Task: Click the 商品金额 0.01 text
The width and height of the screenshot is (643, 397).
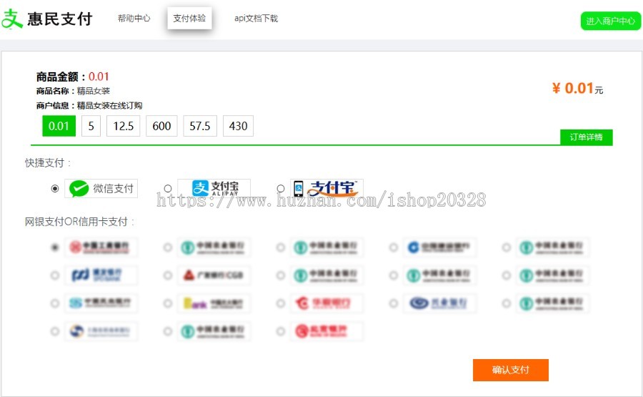Action: pos(73,77)
